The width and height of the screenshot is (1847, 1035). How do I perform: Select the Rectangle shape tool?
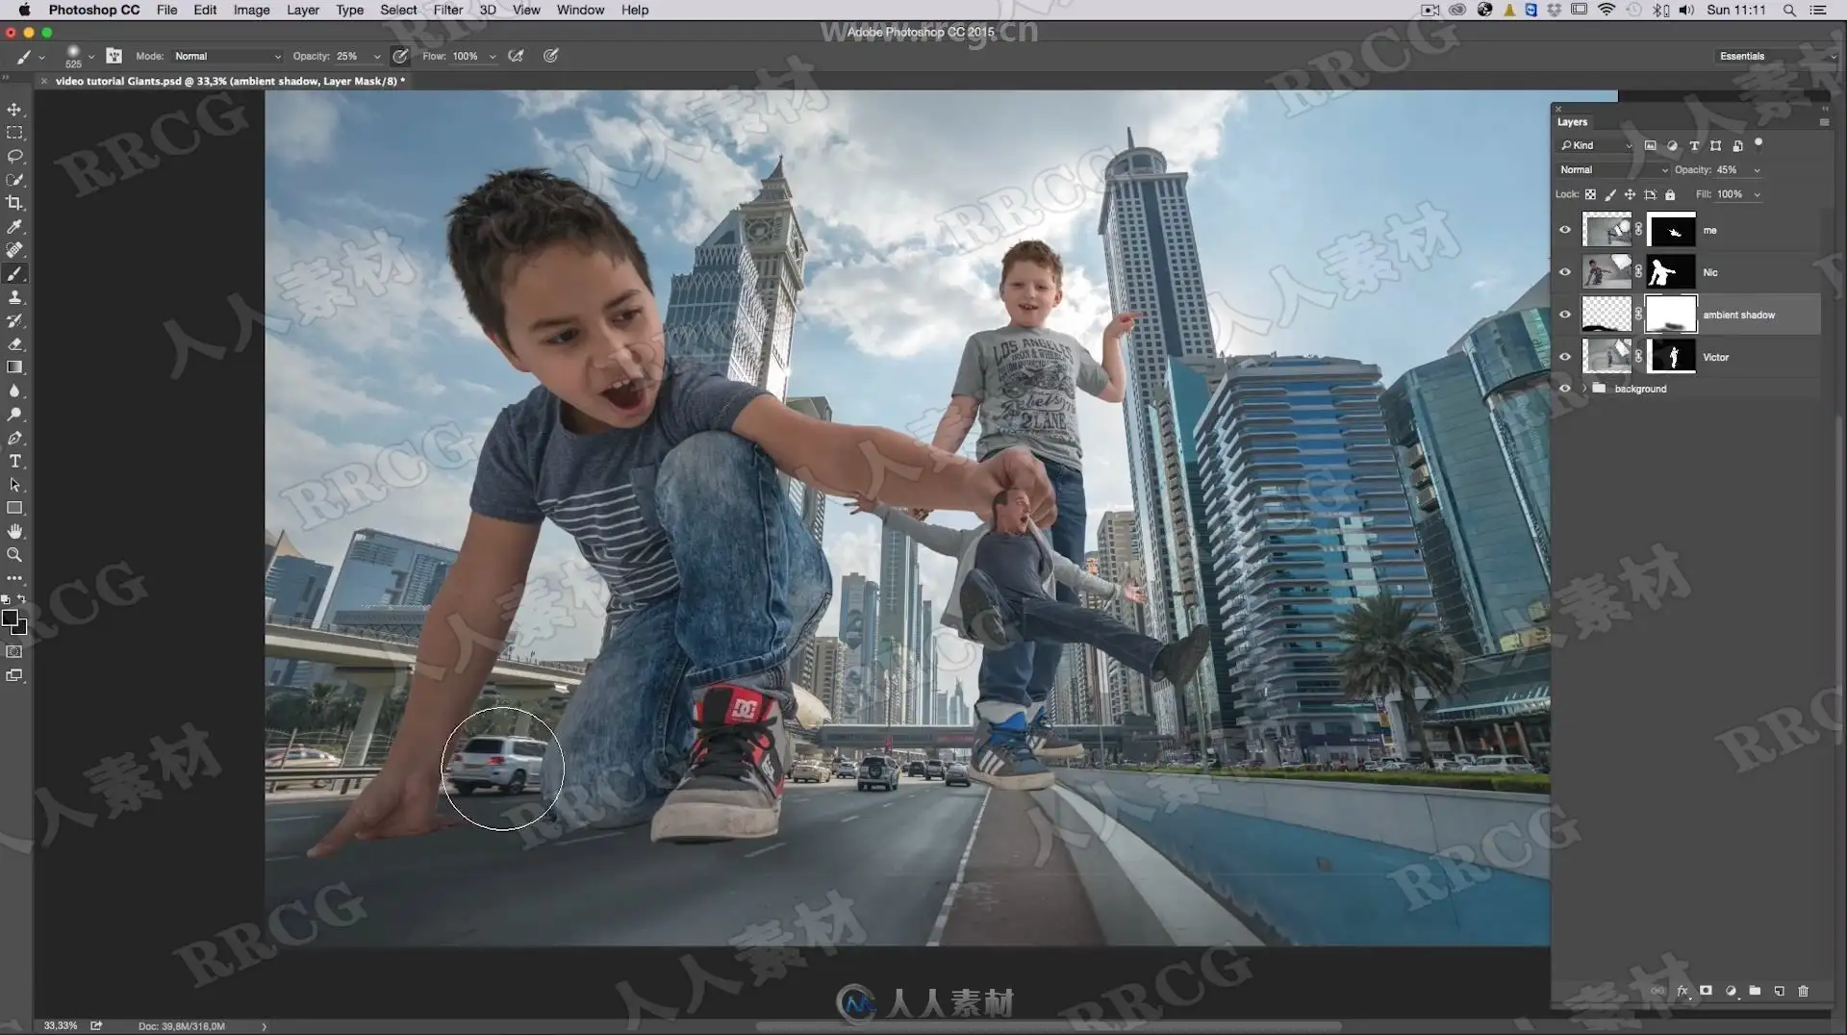click(14, 508)
